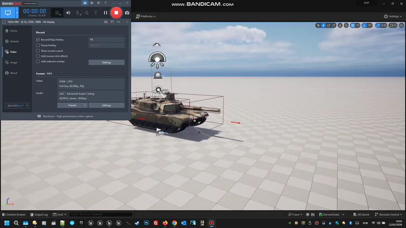Open scheduled recording clock icon

tap(98, 3)
